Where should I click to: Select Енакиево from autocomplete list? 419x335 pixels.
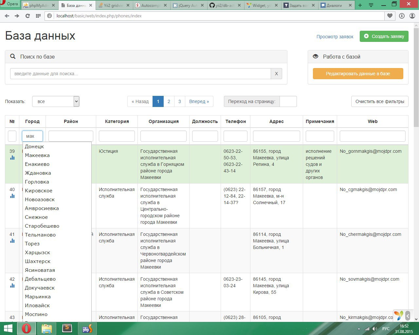[57, 164]
